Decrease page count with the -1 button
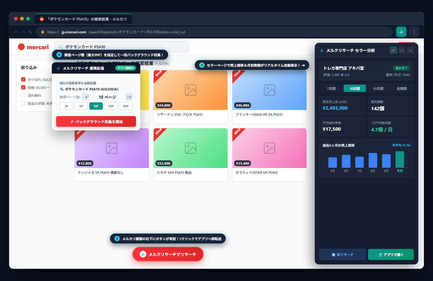 click(86, 97)
